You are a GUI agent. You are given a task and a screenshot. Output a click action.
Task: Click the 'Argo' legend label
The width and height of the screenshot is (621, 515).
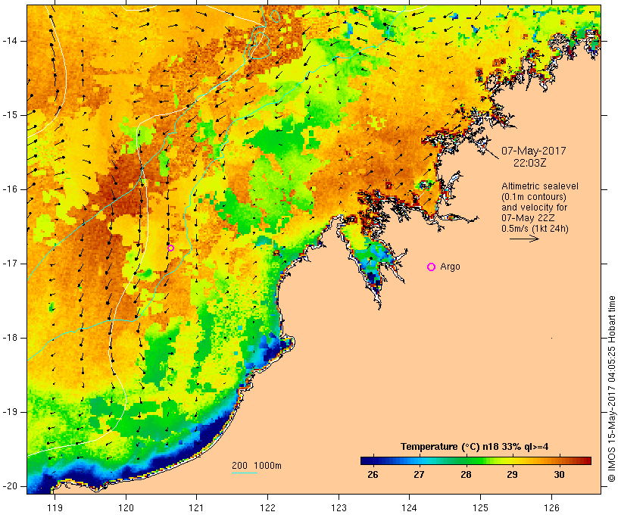click(451, 267)
